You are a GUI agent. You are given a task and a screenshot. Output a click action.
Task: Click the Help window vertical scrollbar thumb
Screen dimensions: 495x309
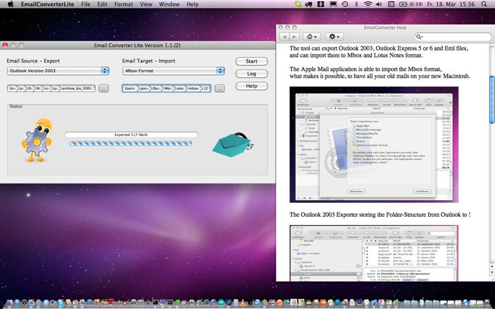(x=491, y=99)
